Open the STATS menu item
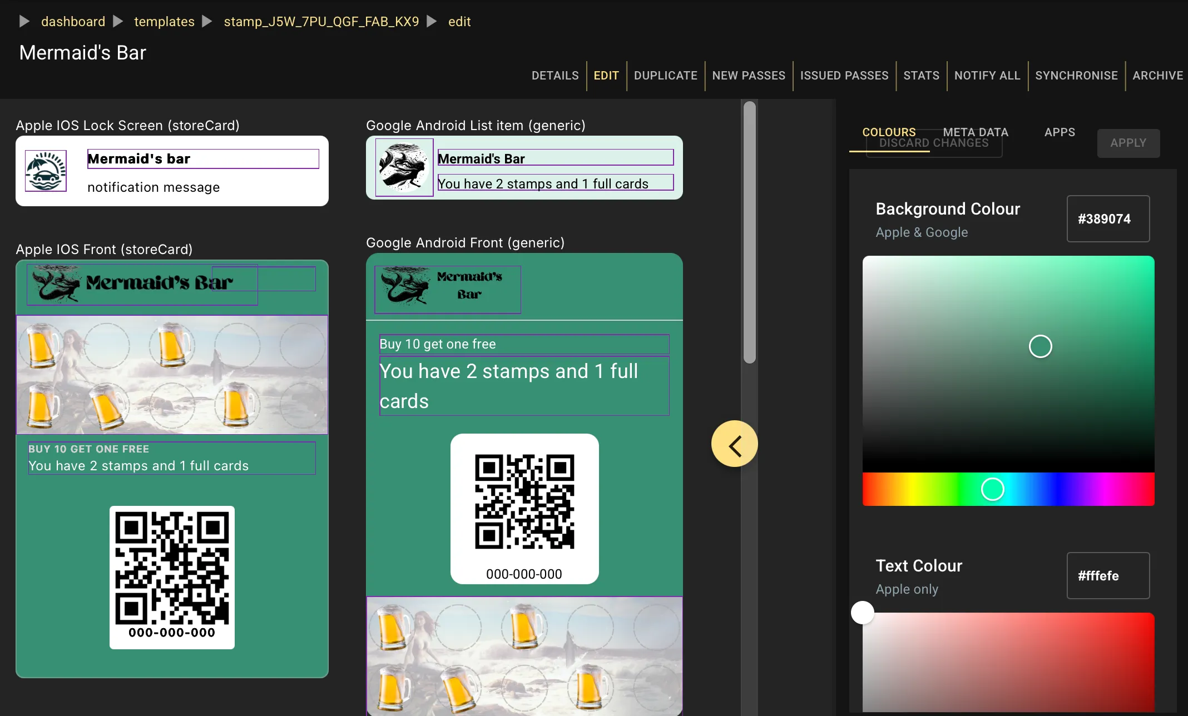Viewport: 1188px width, 716px height. (x=921, y=76)
